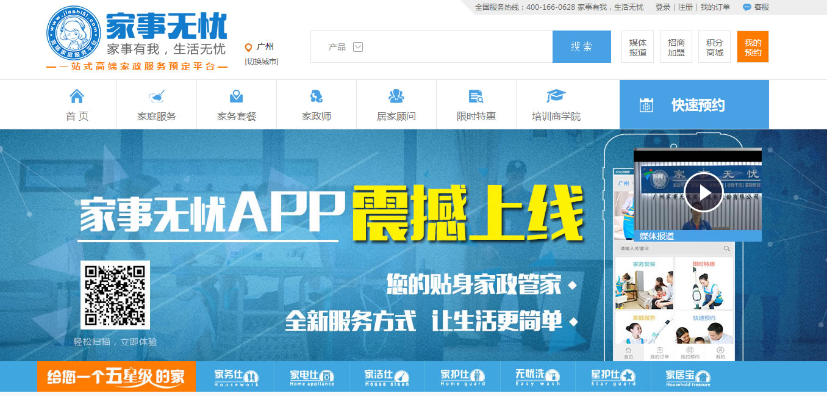Select the 家务仕 Housework category
This screenshot has width=827, height=396.
[x=237, y=377]
